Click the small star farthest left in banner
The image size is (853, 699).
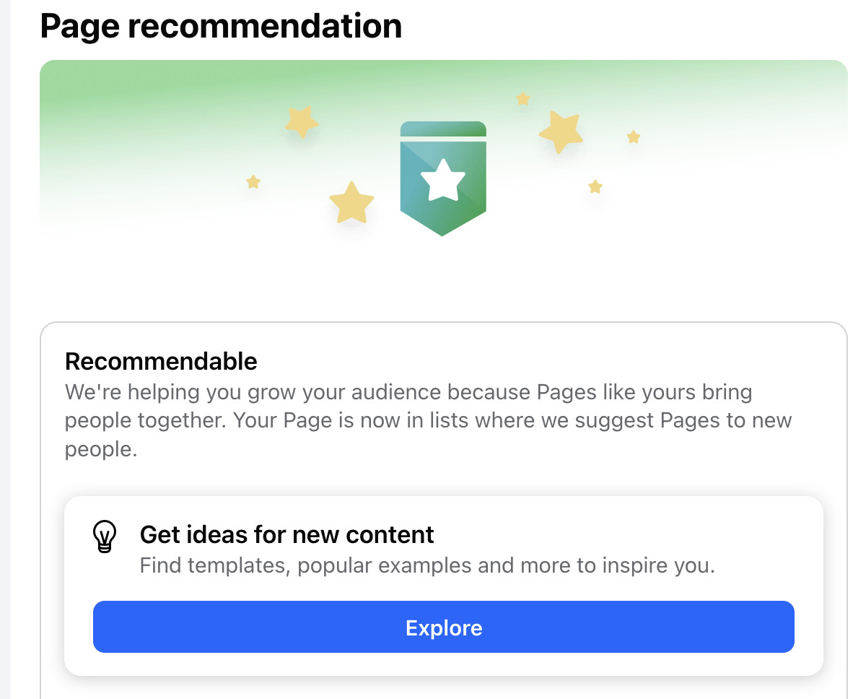click(x=253, y=182)
